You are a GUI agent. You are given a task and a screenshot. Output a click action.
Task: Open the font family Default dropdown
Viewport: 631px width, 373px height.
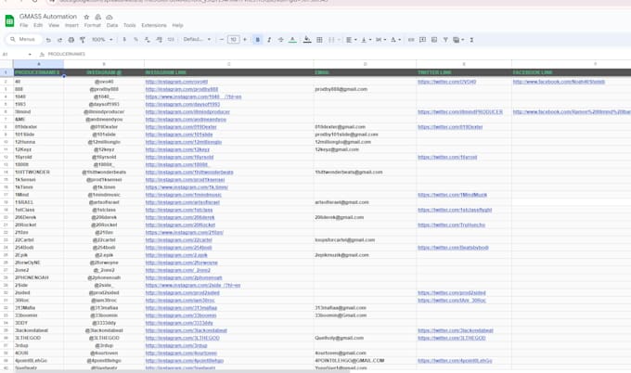tap(197, 39)
